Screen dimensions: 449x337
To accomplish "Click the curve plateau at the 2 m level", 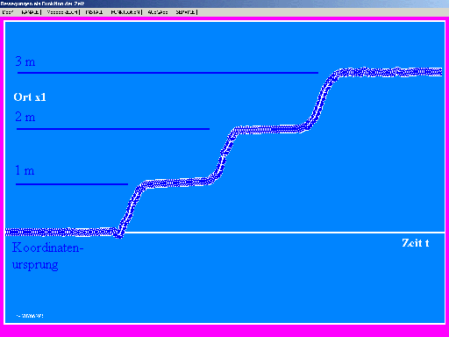I will [270, 129].
